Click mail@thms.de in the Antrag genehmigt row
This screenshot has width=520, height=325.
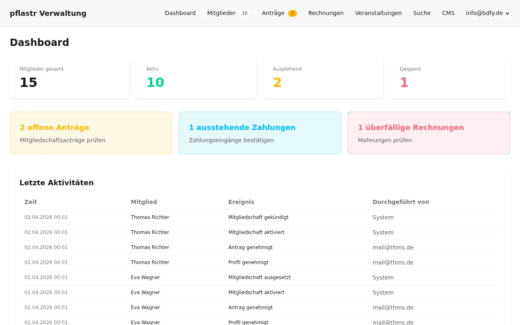click(x=393, y=247)
